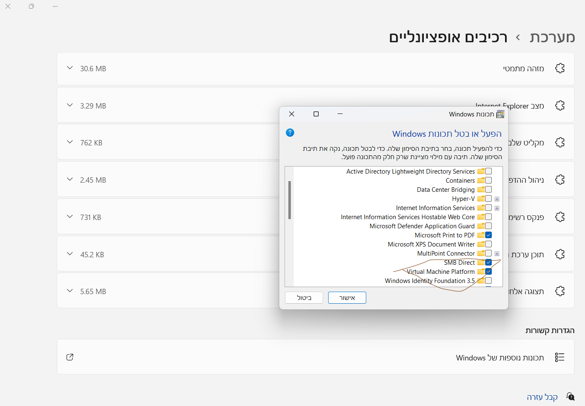Click the puzzle icon in the 762 KB row

[560, 143]
